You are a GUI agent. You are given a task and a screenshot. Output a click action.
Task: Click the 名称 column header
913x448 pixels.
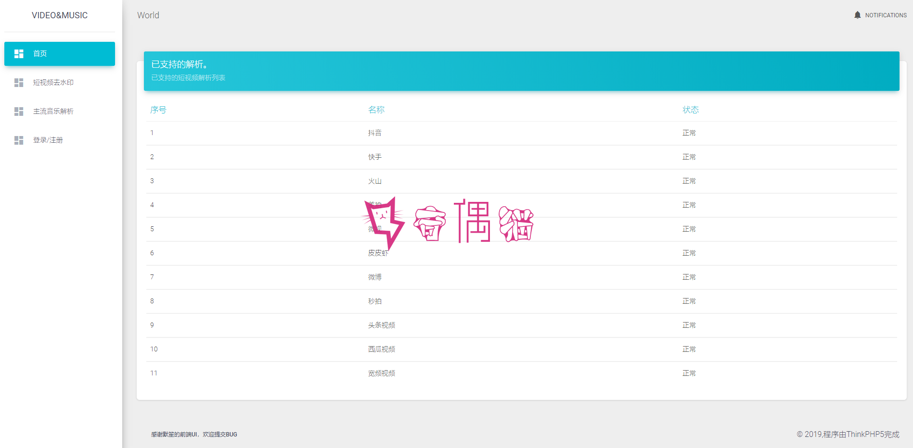[376, 110]
